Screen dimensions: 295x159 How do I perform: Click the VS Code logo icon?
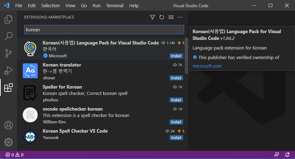click(x=7, y=5)
